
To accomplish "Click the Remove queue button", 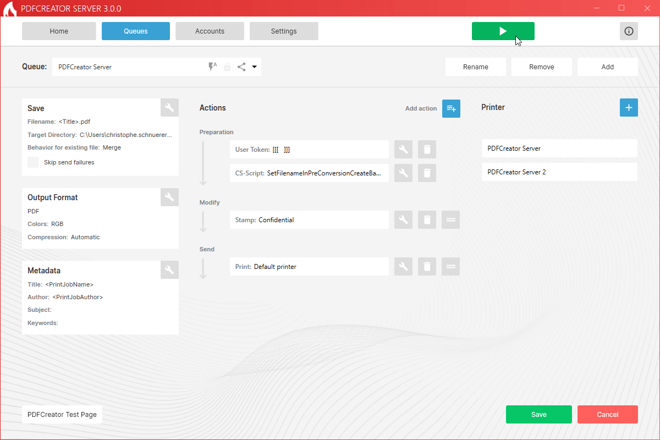I will click(x=542, y=67).
